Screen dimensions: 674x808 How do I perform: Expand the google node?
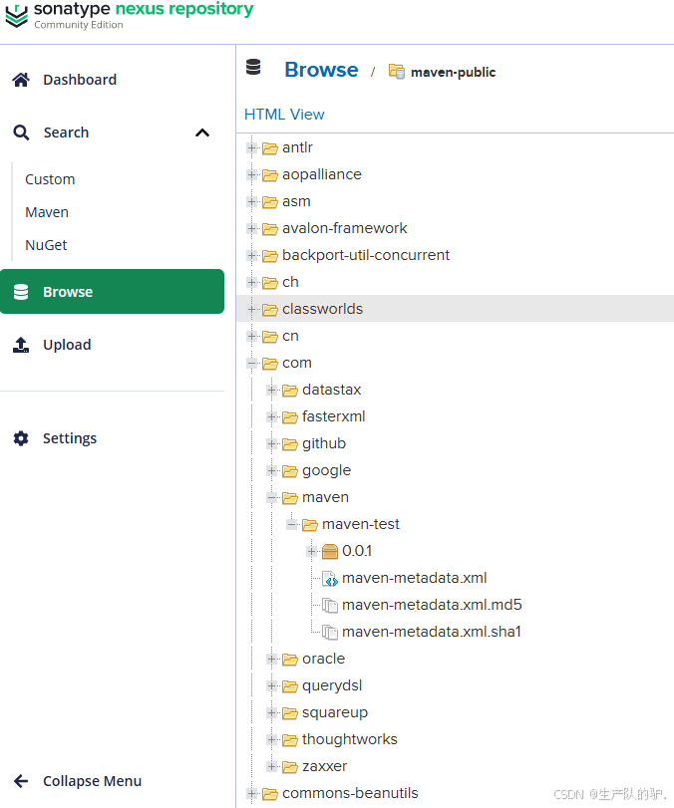tap(272, 471)
